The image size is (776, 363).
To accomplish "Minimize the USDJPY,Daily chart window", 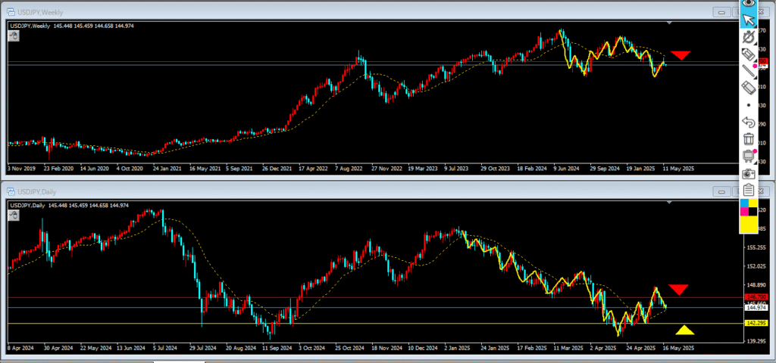I will click(722, 191).
